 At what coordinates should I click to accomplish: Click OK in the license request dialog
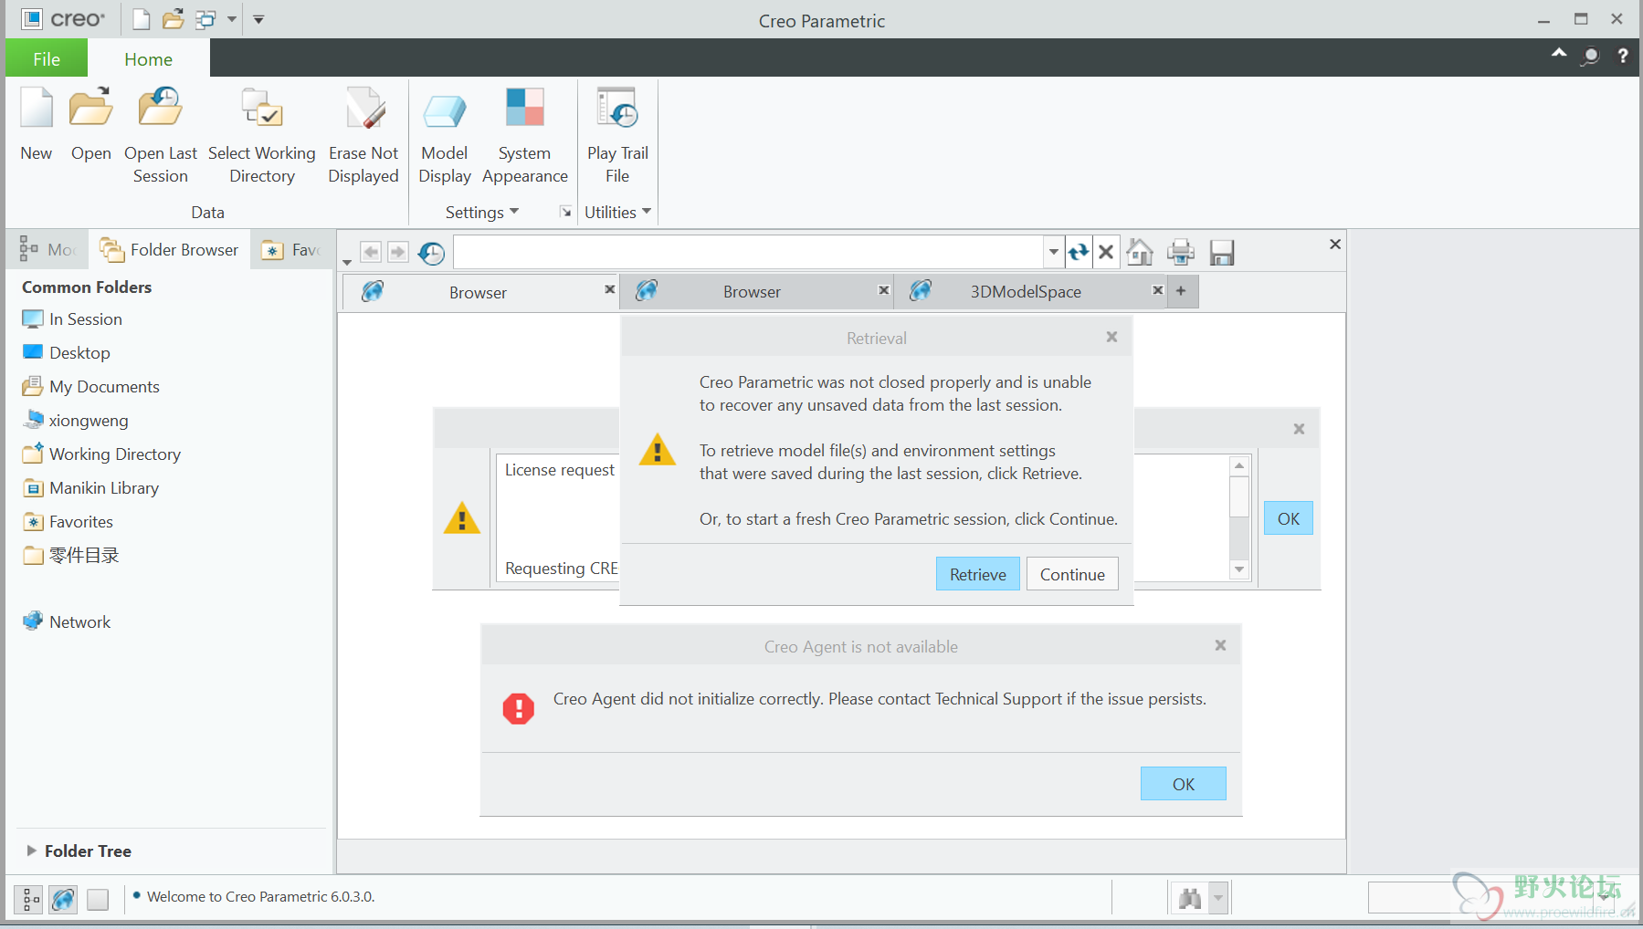1289,518
